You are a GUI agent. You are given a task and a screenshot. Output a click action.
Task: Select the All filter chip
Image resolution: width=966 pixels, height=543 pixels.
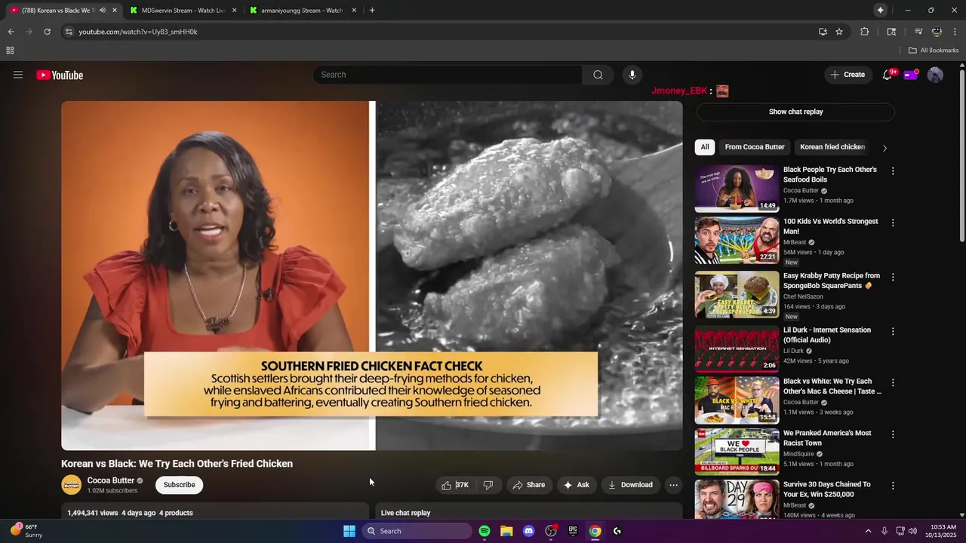(x=705, y=147)
